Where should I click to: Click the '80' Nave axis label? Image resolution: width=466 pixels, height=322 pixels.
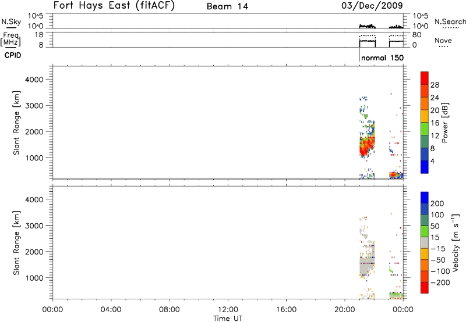[x=416, y=35]
